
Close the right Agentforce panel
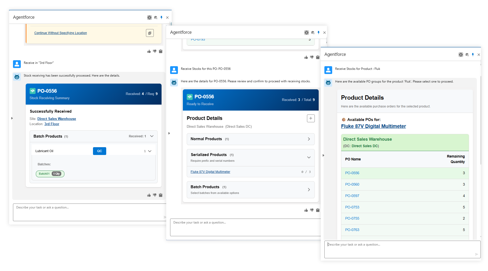[x=479, y=55]
